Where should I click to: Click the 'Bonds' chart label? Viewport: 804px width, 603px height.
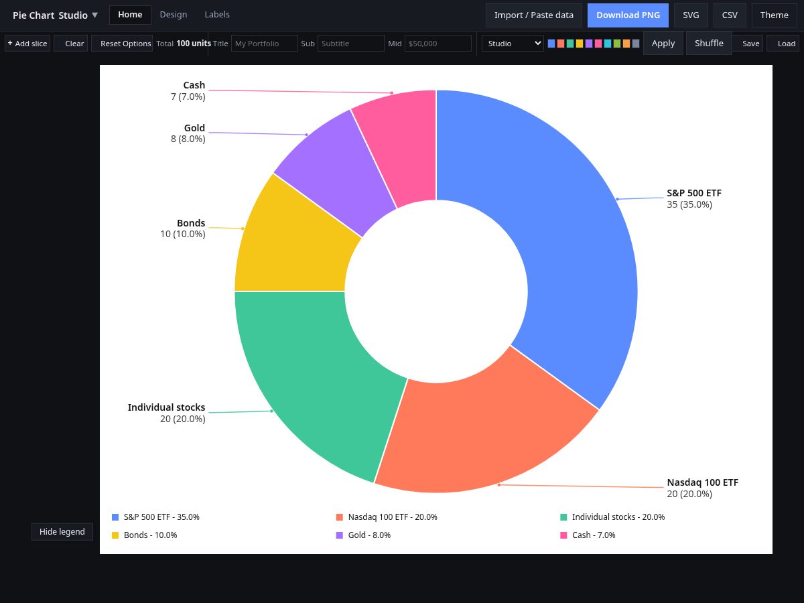[x=191, y=223]
